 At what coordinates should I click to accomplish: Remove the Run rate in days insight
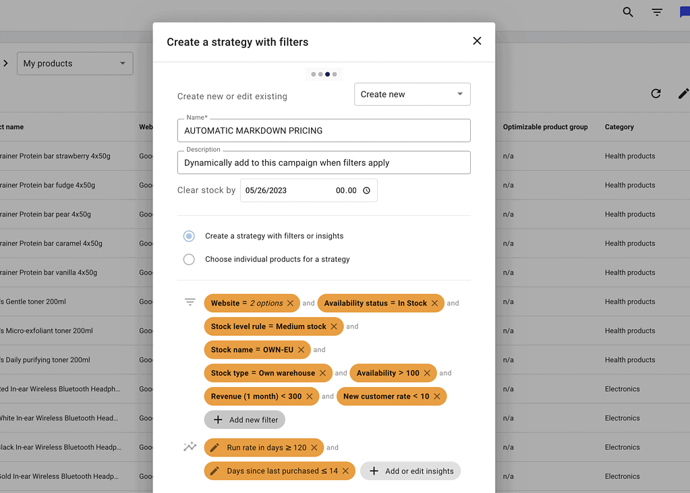314,448
